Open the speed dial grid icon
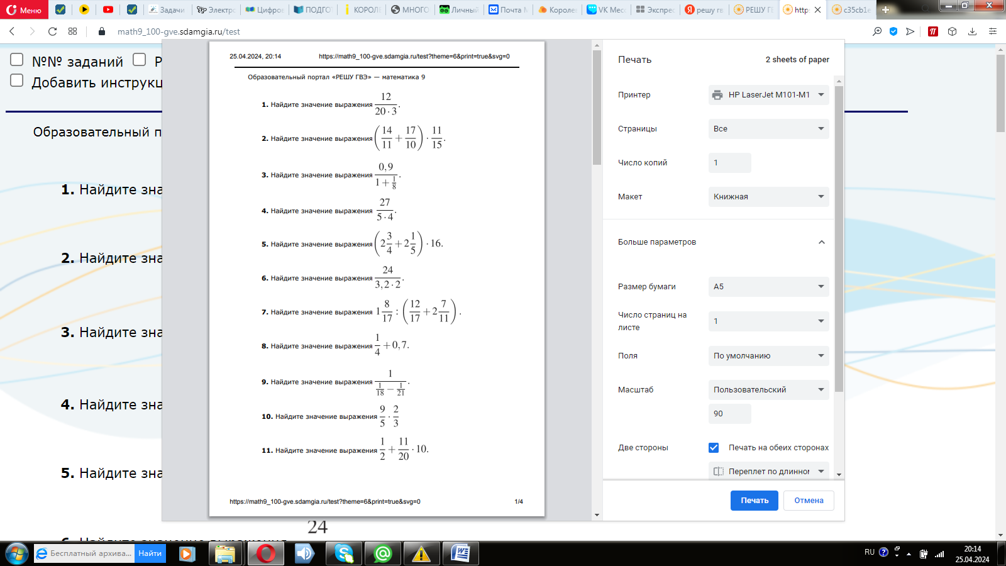 [x=73, y=31]
